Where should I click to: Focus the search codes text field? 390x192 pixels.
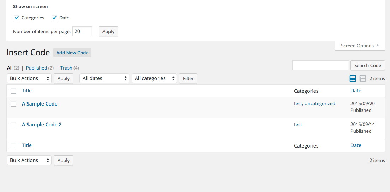320,65
